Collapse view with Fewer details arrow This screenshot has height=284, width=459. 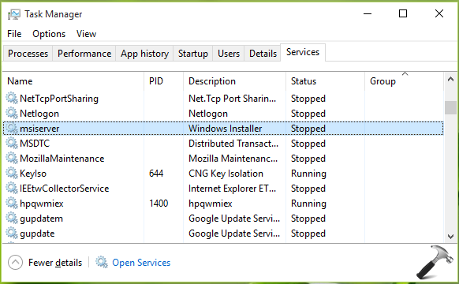coord(15,263)
